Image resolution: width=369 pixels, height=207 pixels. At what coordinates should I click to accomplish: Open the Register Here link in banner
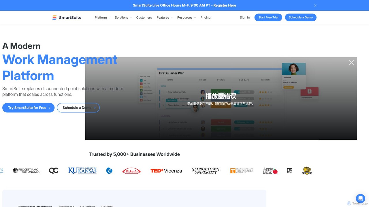[225, 5]
